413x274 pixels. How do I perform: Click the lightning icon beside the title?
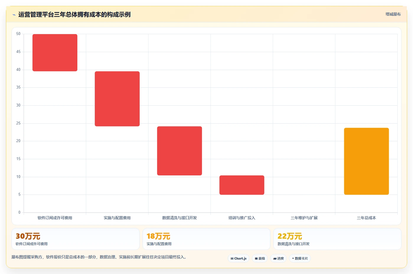pos(14,15)
